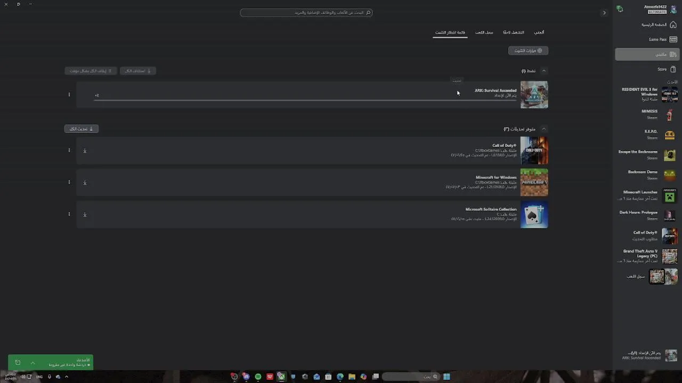Click the taskbar search box
682x383 pixels.
click(x=411, y=377)
